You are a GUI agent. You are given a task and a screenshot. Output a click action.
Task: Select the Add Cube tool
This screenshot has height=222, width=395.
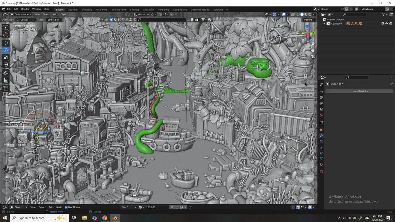click(6, 88)
